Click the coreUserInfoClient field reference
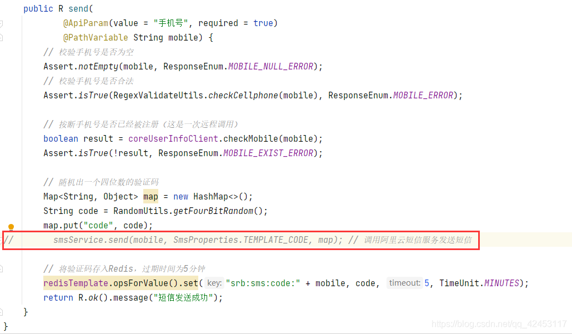 pyautogui.click(x=173, y=139)
